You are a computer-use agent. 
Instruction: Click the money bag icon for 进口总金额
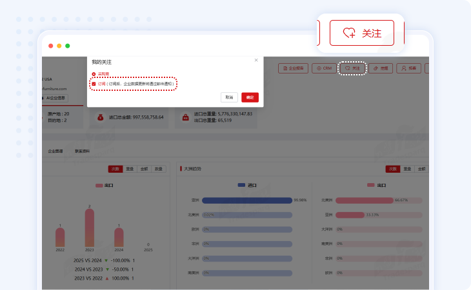point(100,117)
